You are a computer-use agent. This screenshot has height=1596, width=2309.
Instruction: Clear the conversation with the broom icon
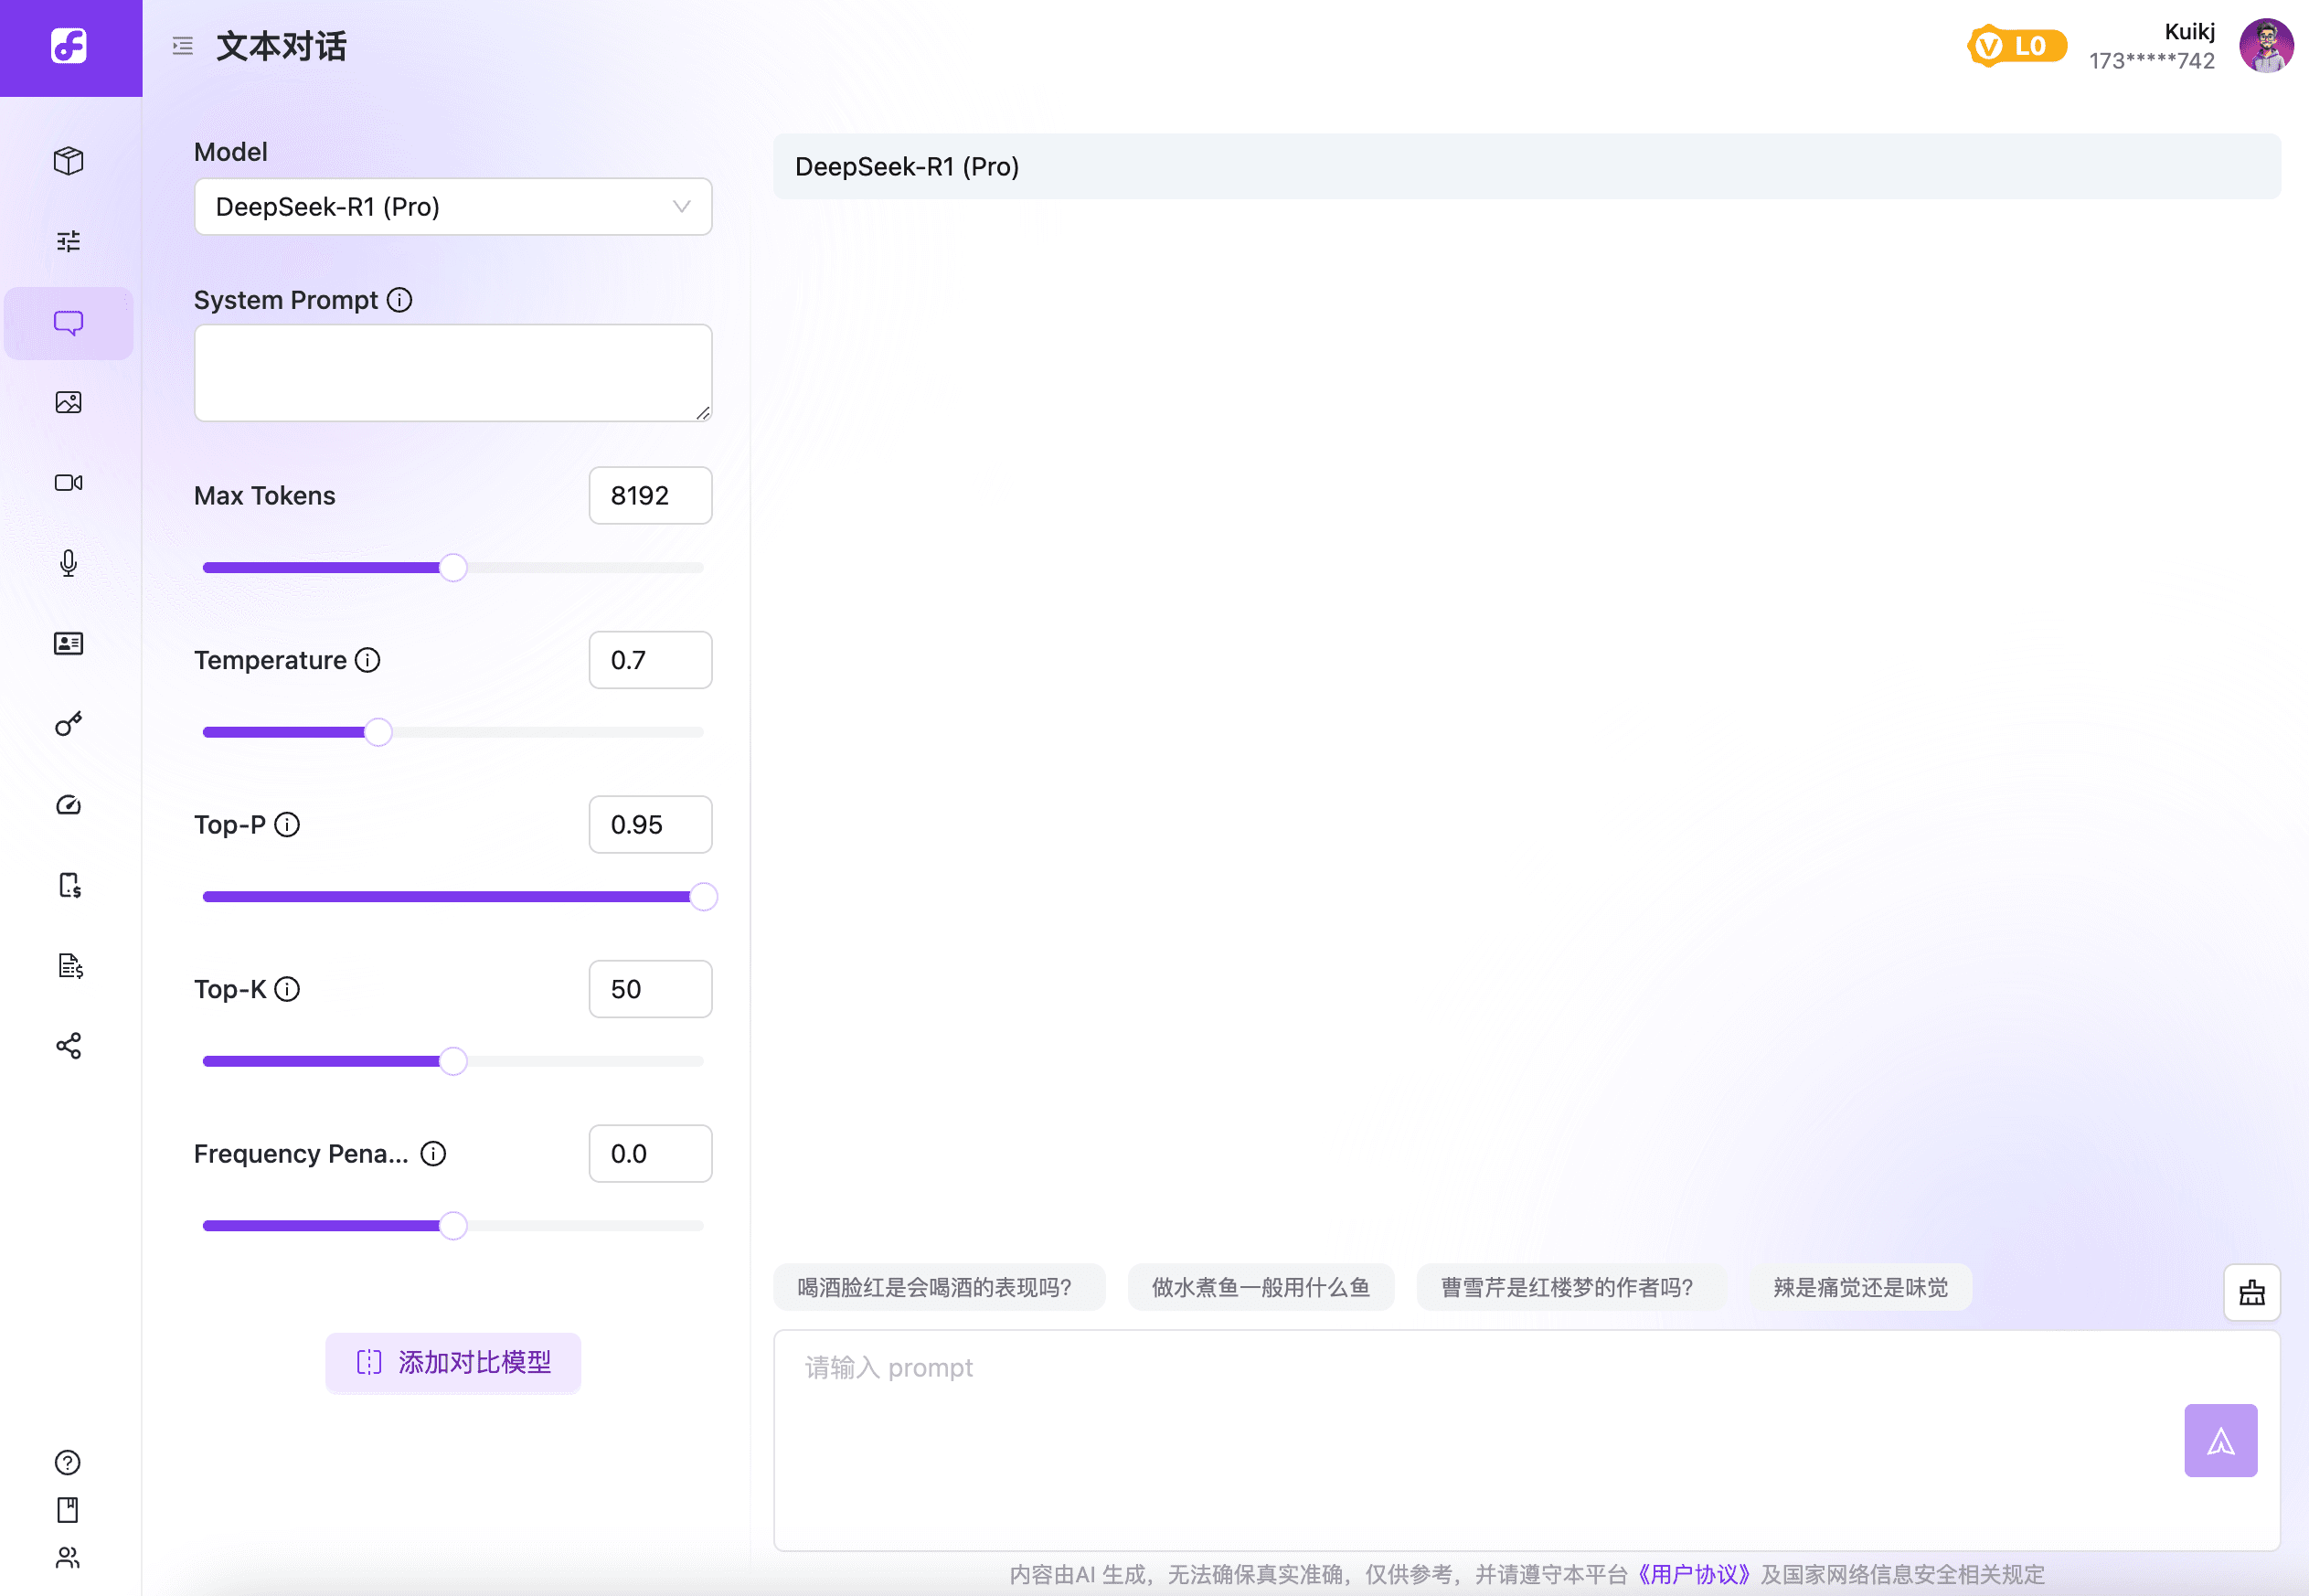2252,1292
